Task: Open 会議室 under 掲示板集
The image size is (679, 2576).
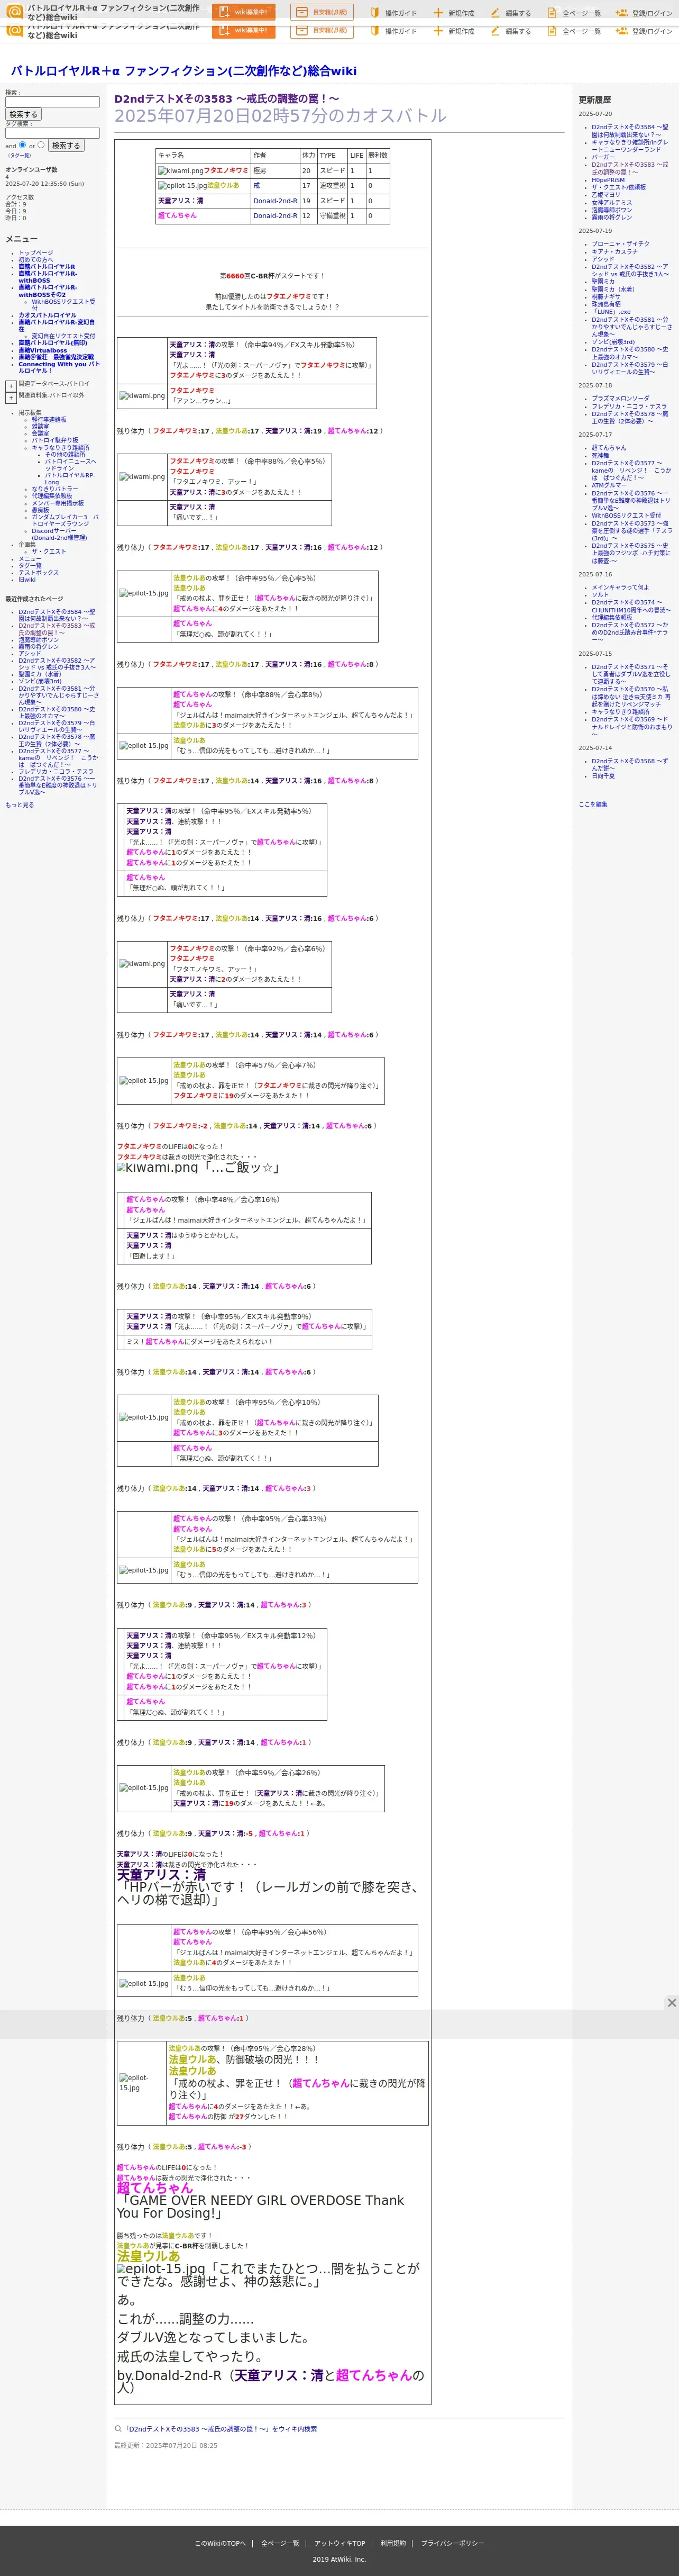Action: point(40,433)
